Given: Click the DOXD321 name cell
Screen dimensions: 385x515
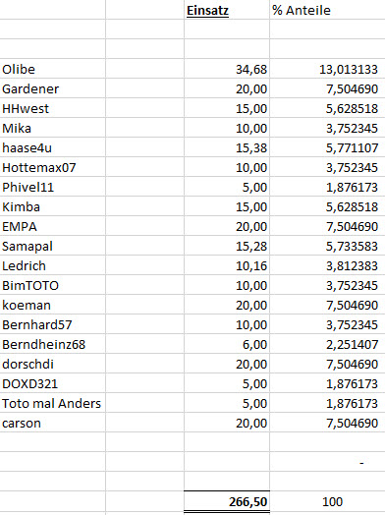Looking at the screenshot, I should coord(52,383).
